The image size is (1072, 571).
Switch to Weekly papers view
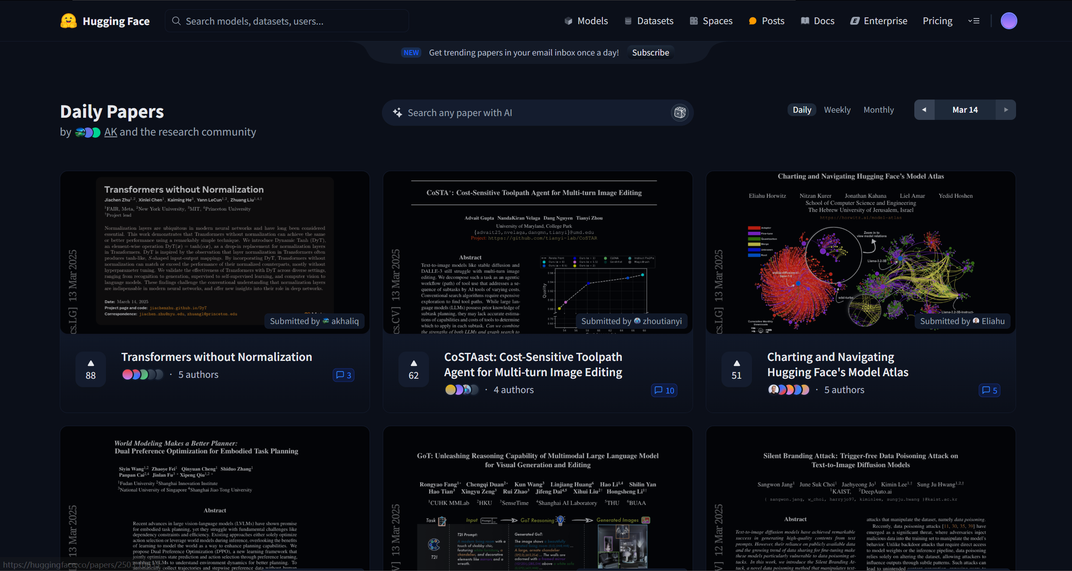pyautogui.click(x=837, y=110)
